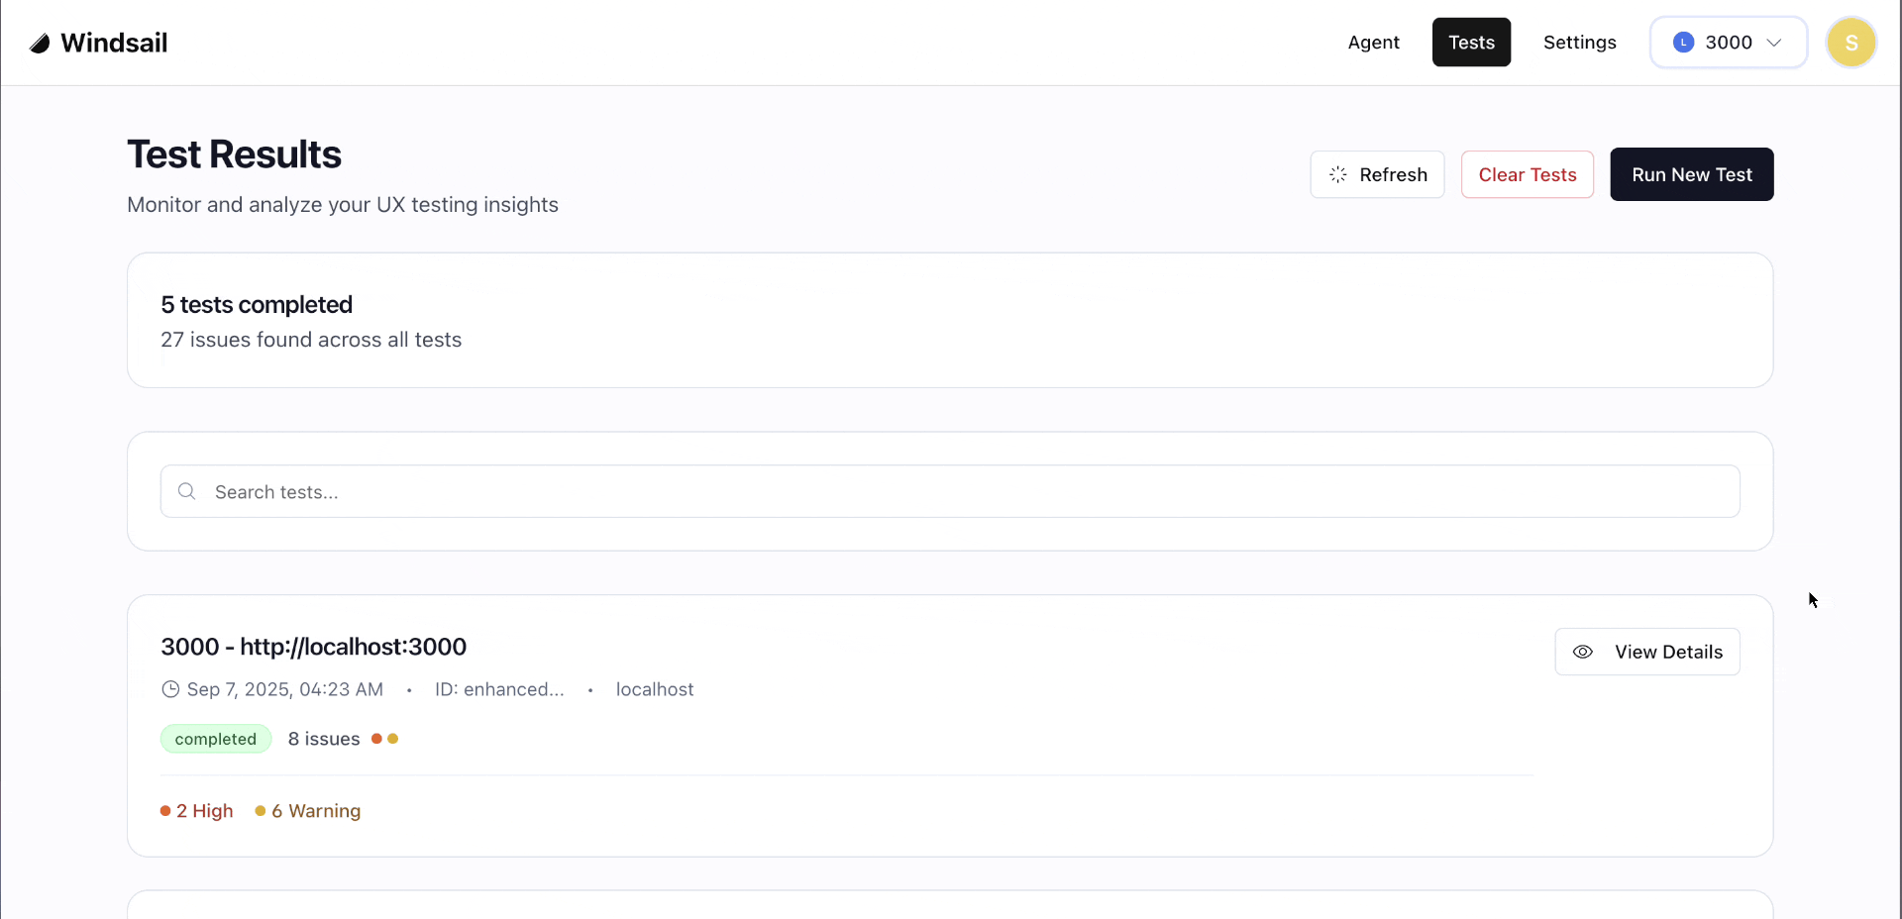
Task: Click the localhost label in the test card
Action: [x=655, y=689]
